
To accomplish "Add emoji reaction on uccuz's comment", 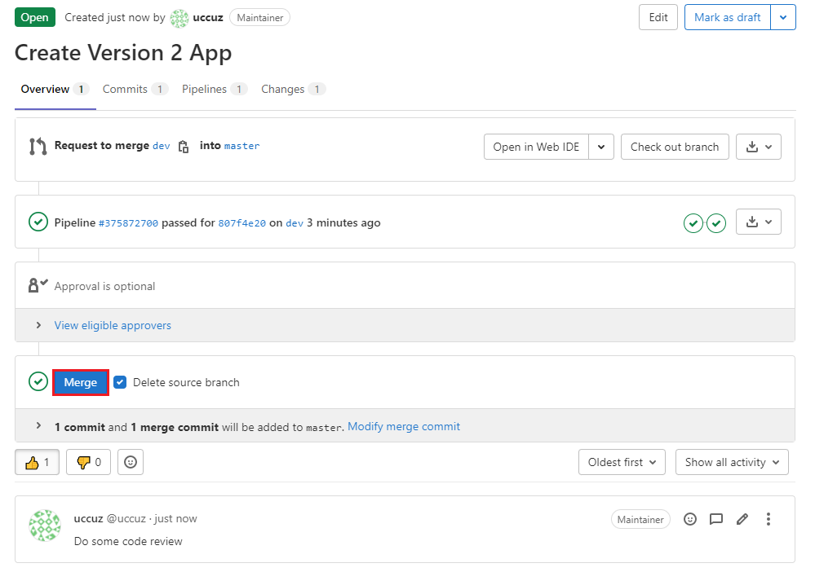I will [x=690, y=519].
